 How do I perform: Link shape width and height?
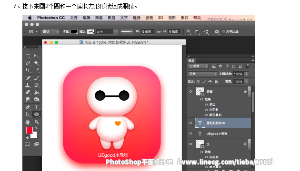coord(159,32)
